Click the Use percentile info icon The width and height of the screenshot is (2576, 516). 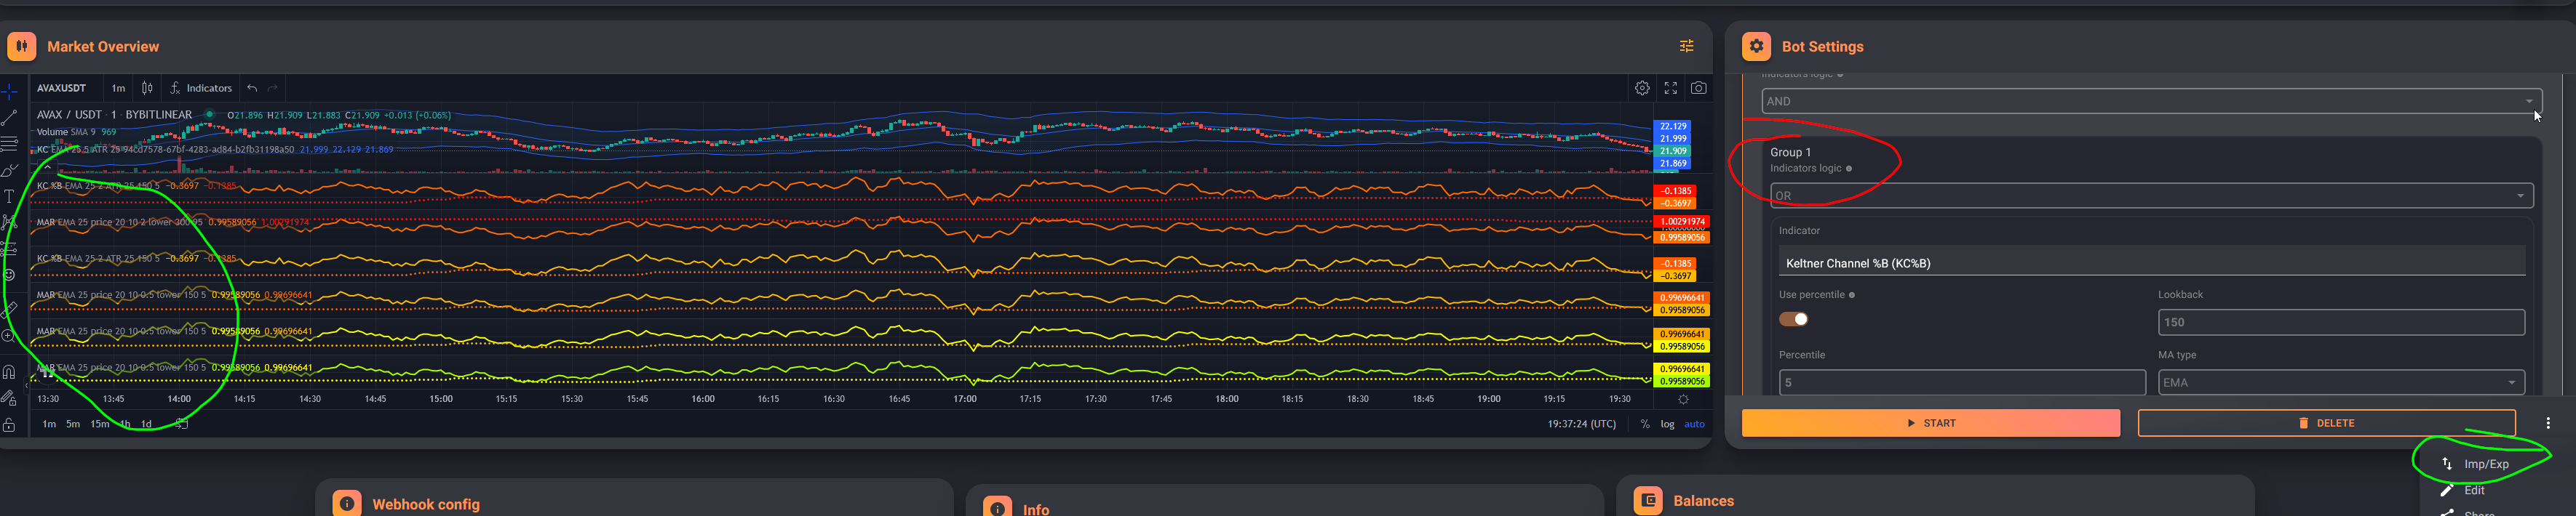1852,295
